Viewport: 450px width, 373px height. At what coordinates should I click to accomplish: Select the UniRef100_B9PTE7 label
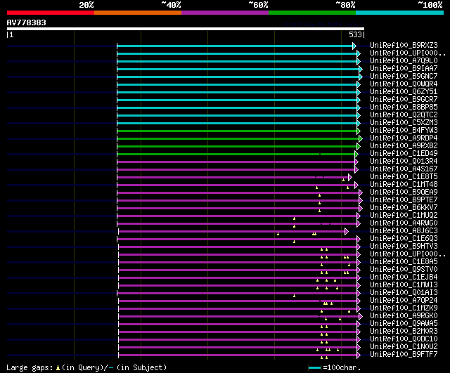coord(404,200)
